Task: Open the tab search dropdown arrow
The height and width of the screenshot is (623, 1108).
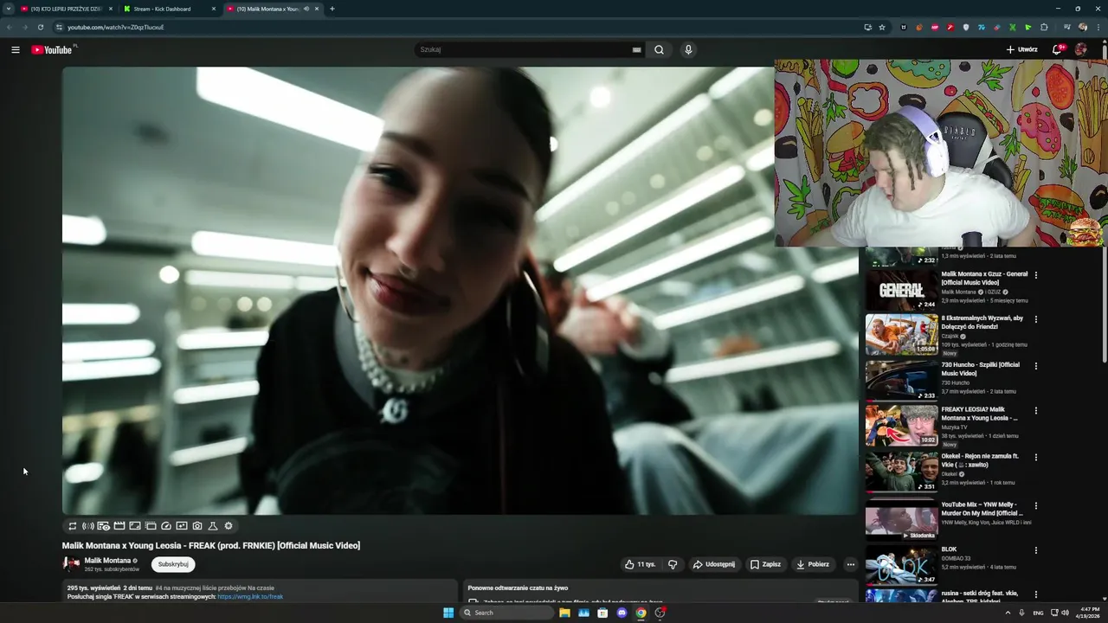Action: click(8, 9)
